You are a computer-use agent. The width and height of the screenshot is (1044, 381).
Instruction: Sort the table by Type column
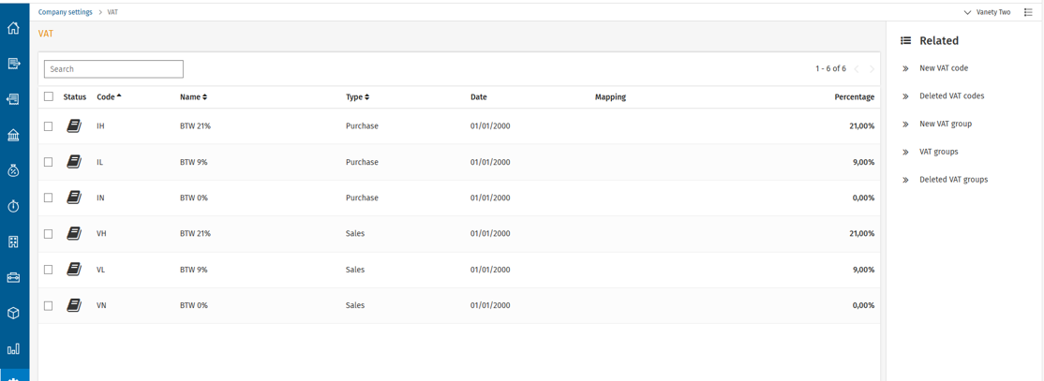[x=357, y=96]
